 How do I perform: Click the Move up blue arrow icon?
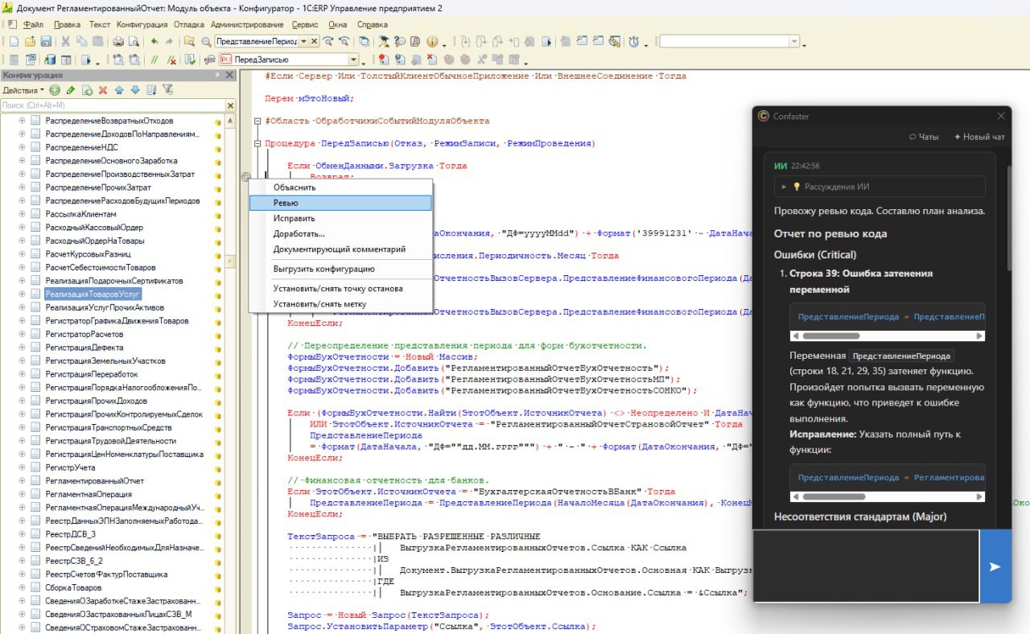click(119, 90)
